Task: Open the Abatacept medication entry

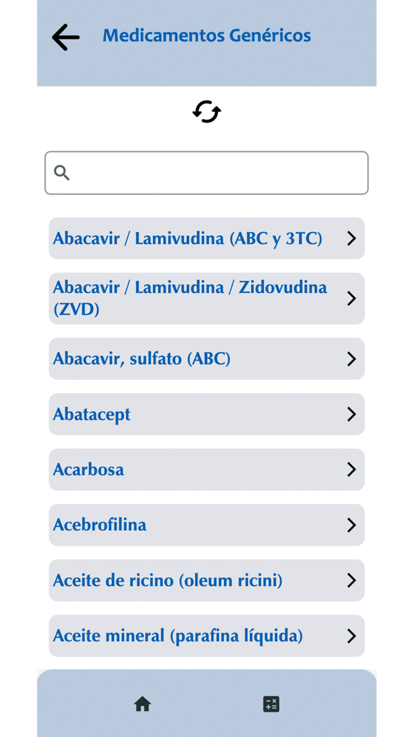Action: [206, 414]
